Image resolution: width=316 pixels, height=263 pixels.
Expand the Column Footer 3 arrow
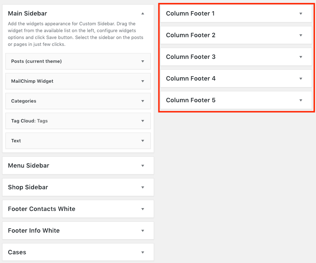pyautogui.click(x=301, y=57)
